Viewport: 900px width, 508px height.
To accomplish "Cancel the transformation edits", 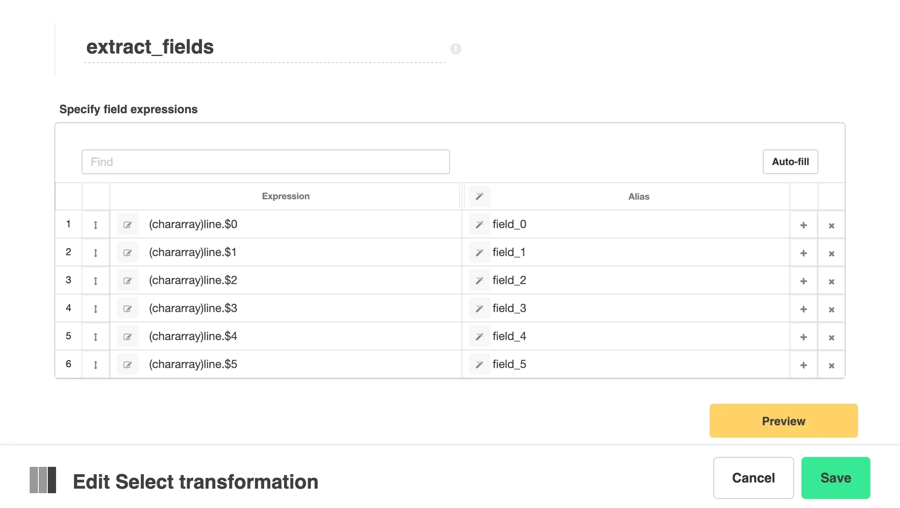I will (x=753, y=478).
